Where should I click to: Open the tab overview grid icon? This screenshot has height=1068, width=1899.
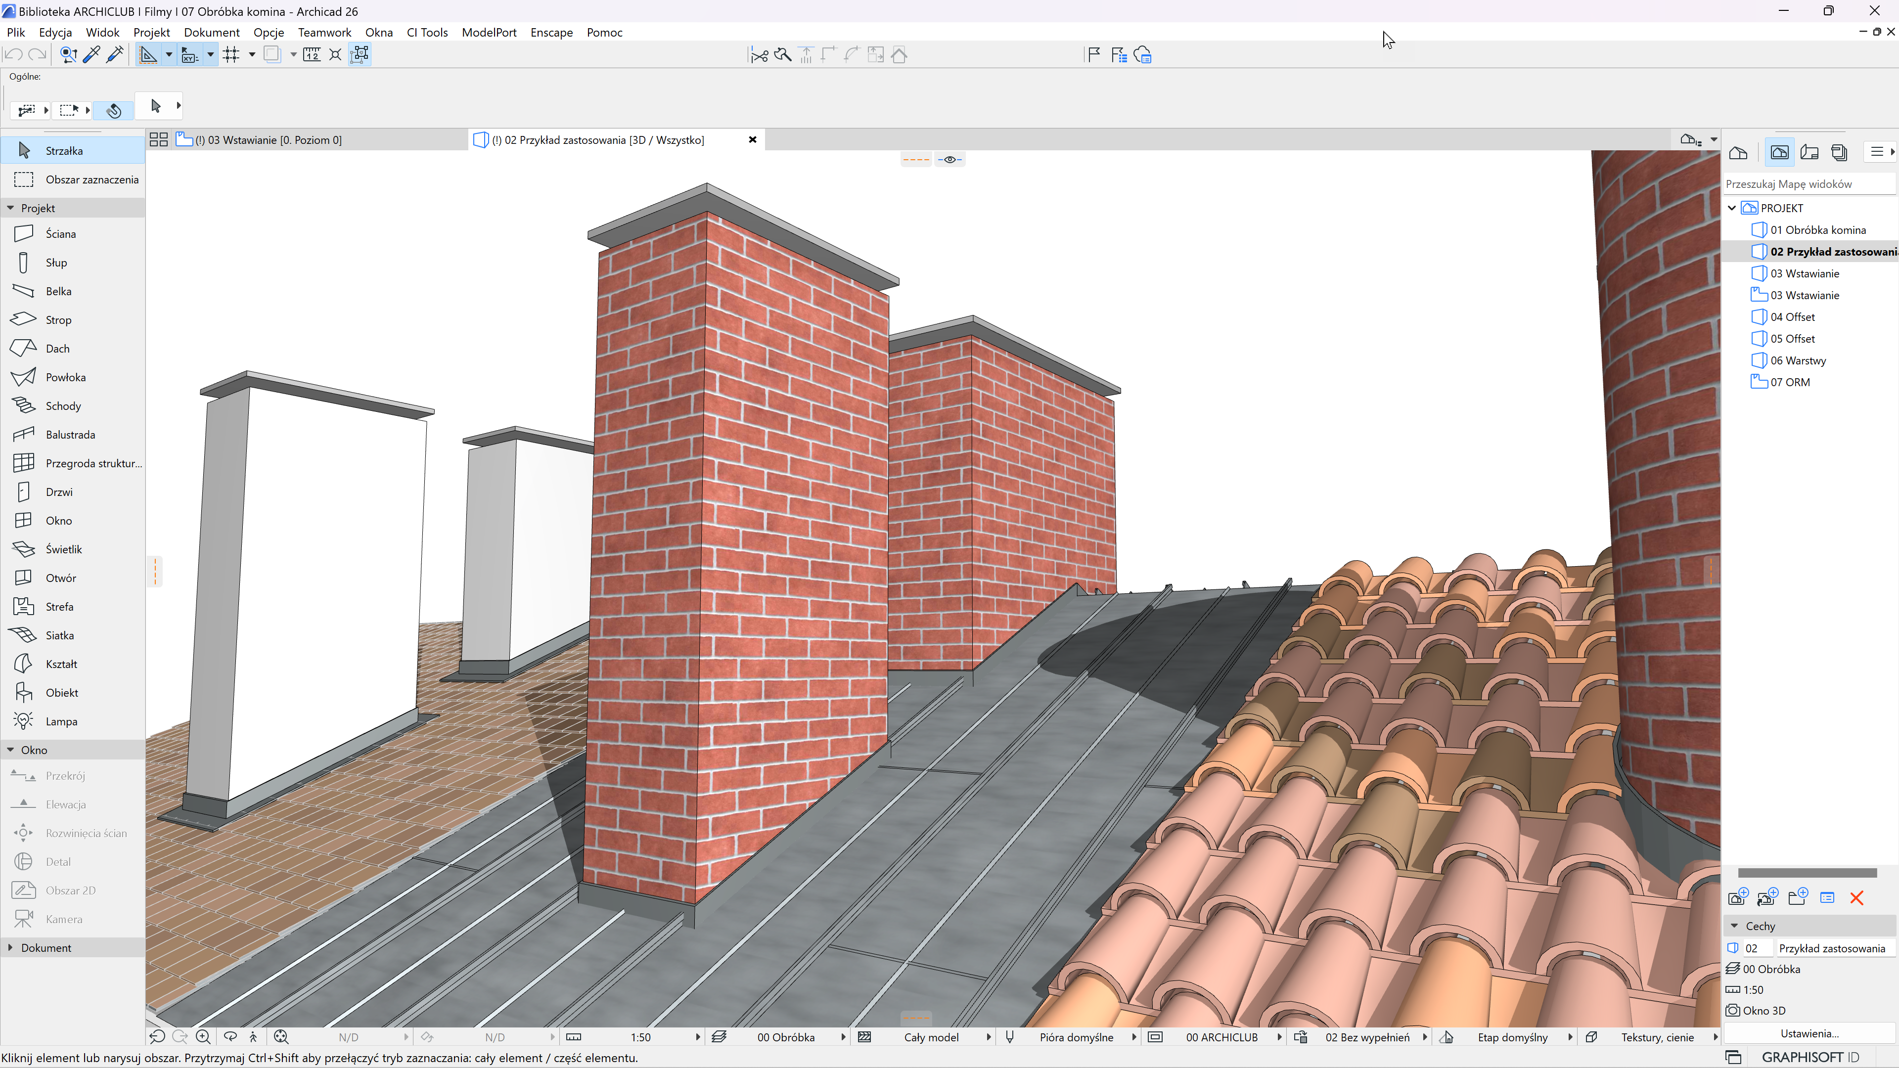click(x=158, y=140)
